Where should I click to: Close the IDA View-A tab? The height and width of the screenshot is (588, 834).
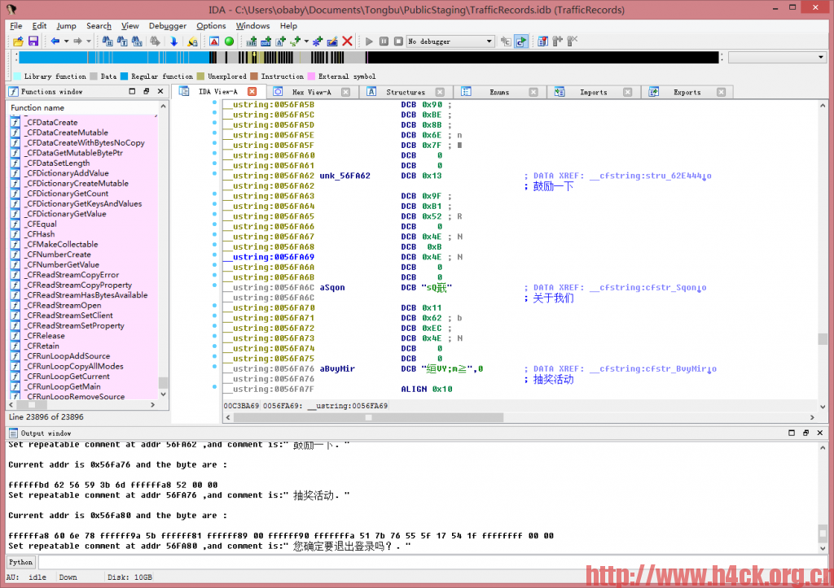[x=252, y=92]
